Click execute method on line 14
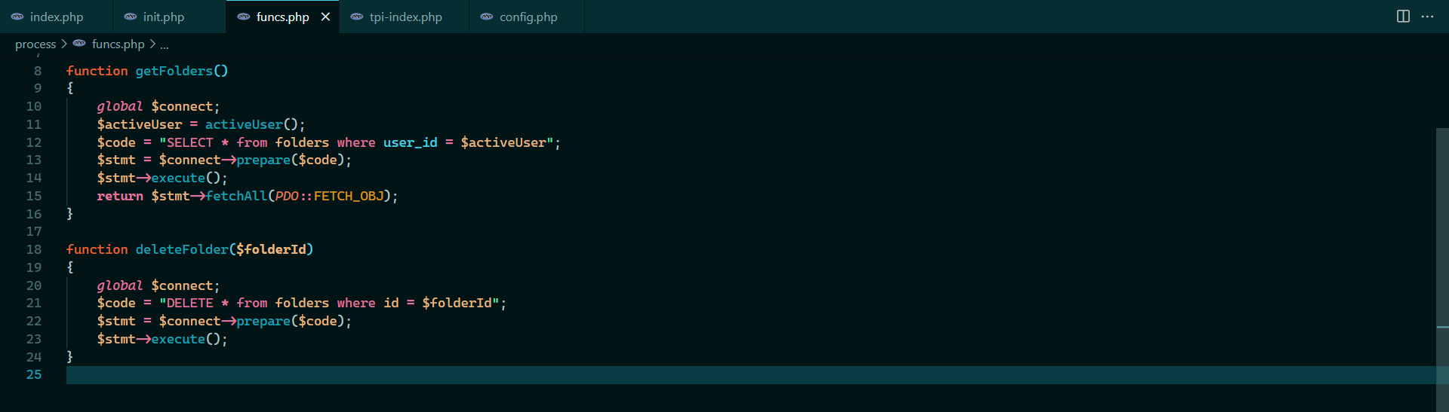Screen dimensions: 1449x412 (178, 178)
